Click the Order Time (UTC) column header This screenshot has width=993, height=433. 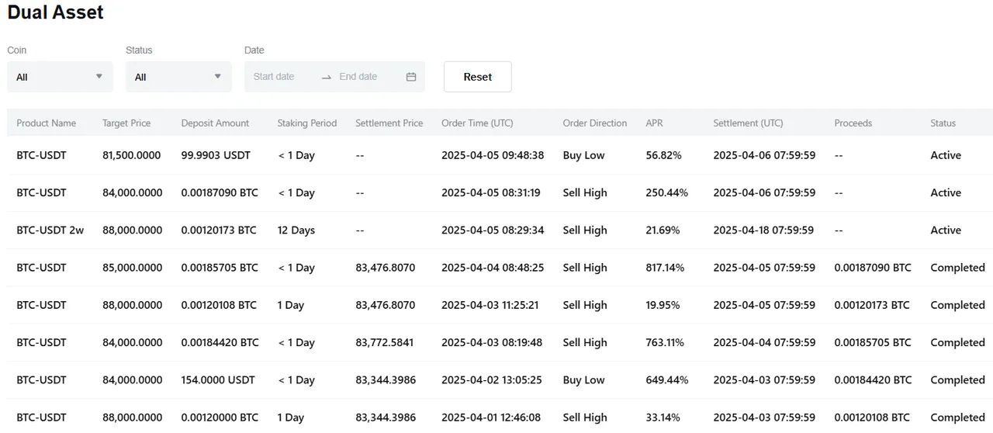point(477,123)
